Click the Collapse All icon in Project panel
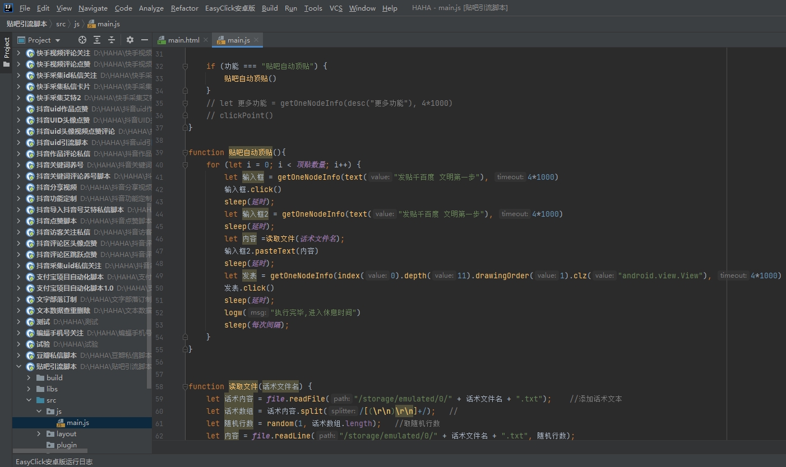Screen dimensions: 786x467 coord(112,40)
